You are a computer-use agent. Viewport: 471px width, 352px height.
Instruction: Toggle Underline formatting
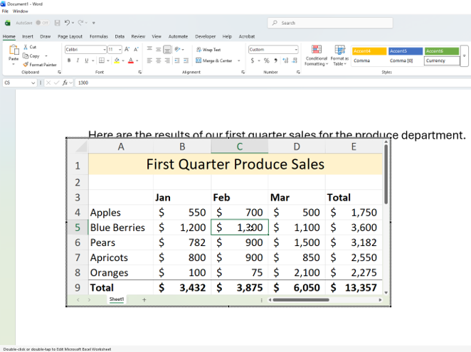[x=87, y=60]
